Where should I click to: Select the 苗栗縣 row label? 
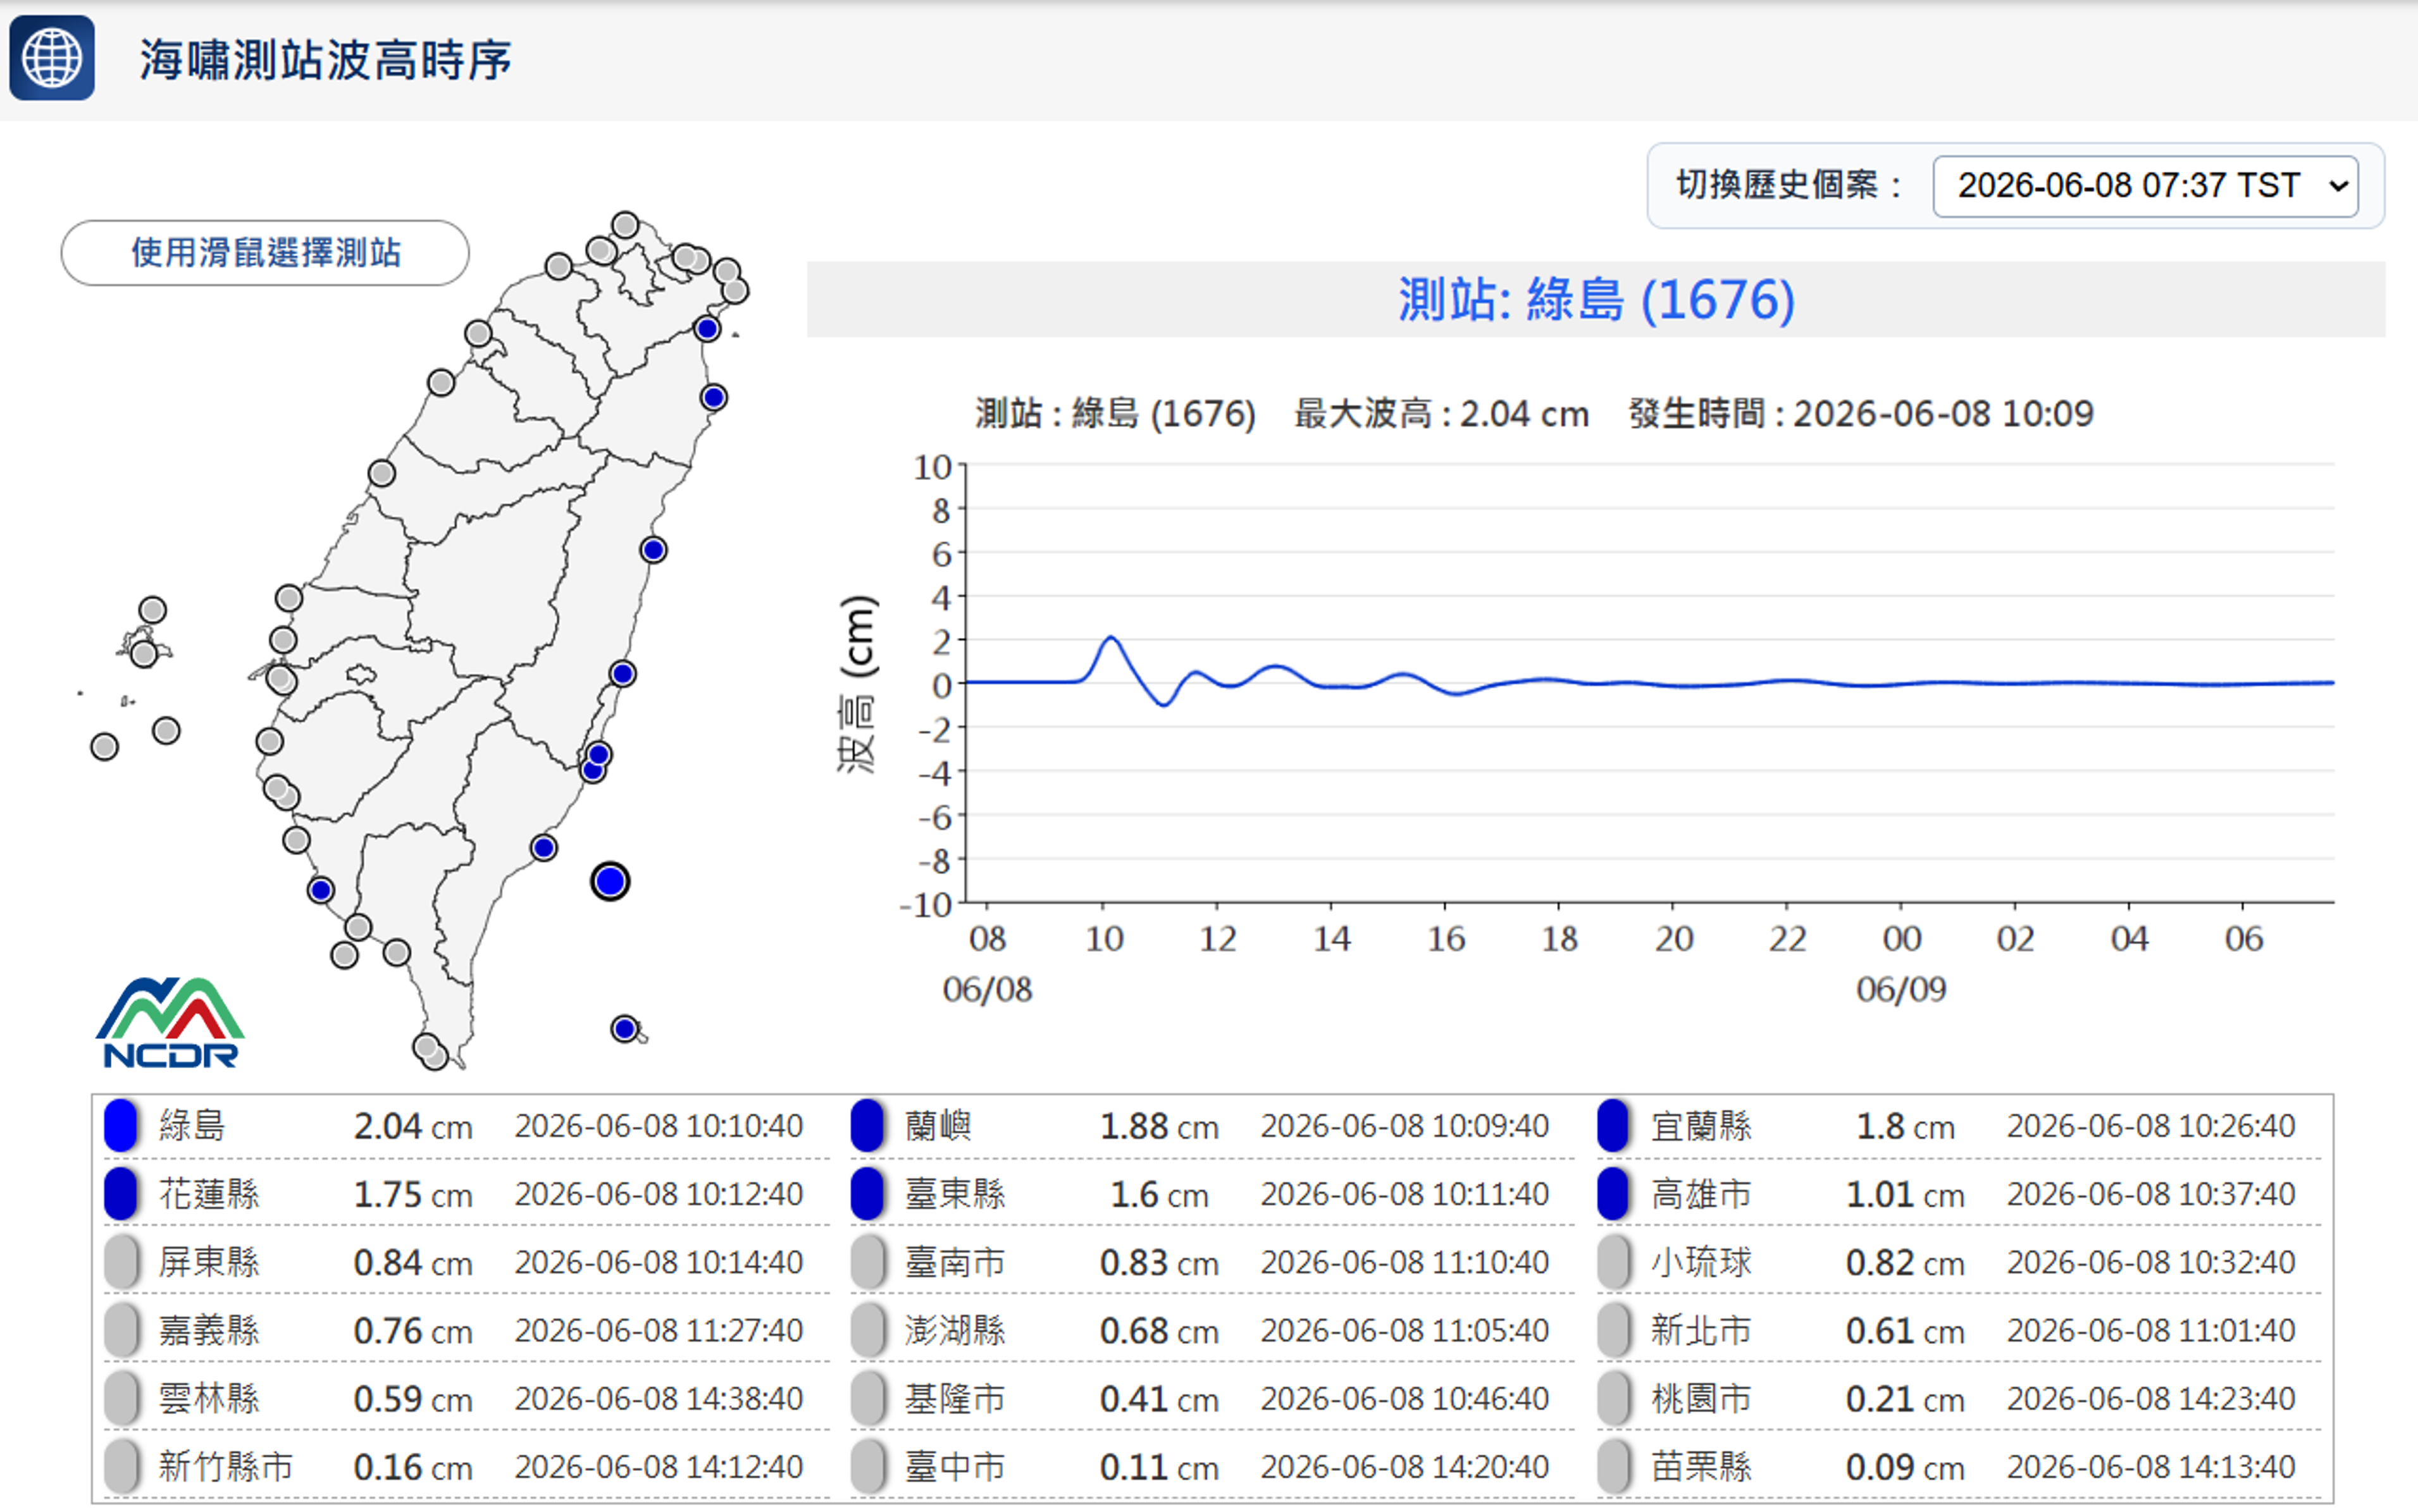click(1702, 1467)
